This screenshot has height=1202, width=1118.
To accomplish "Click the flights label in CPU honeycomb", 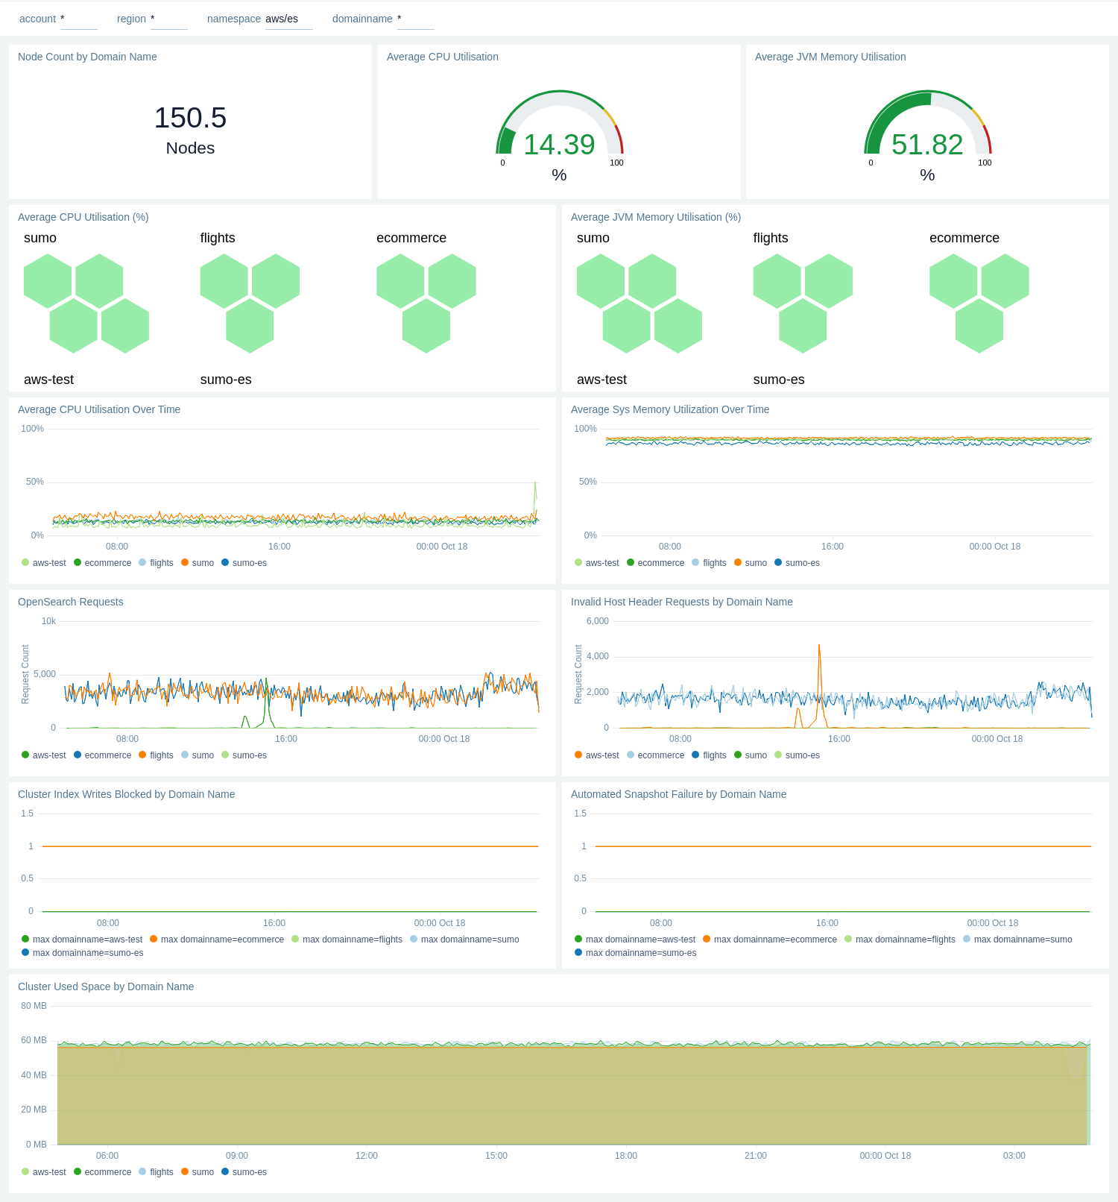I will (218, 238).
